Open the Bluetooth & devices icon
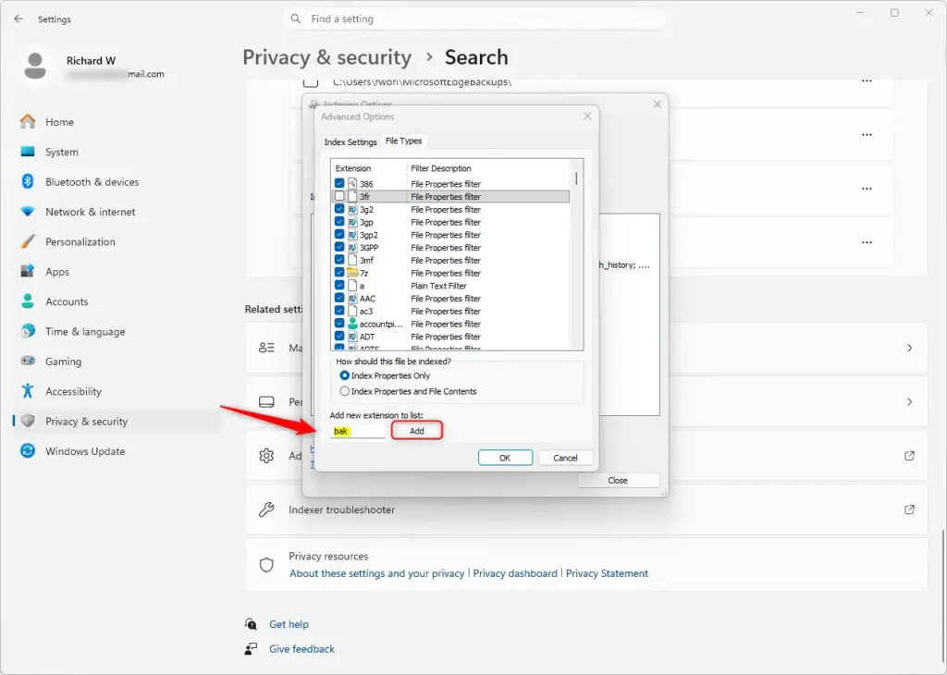The width and height of the screenshot is (947, 675). tap(28, 181)
